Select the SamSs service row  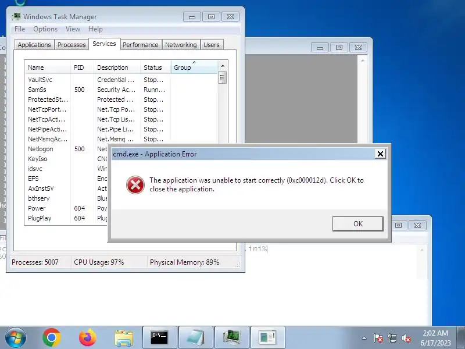pos(121,90)
